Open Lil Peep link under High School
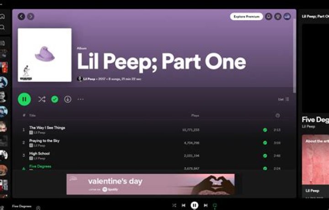The width and height of the screenshot is (329, 210). [x=39, y=158]
